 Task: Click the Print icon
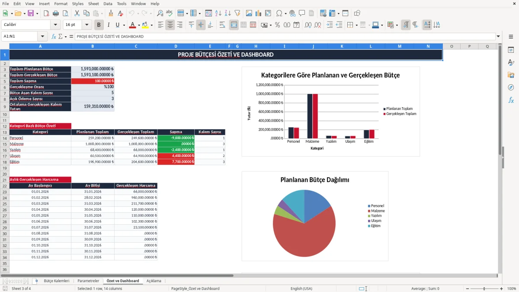56,13
